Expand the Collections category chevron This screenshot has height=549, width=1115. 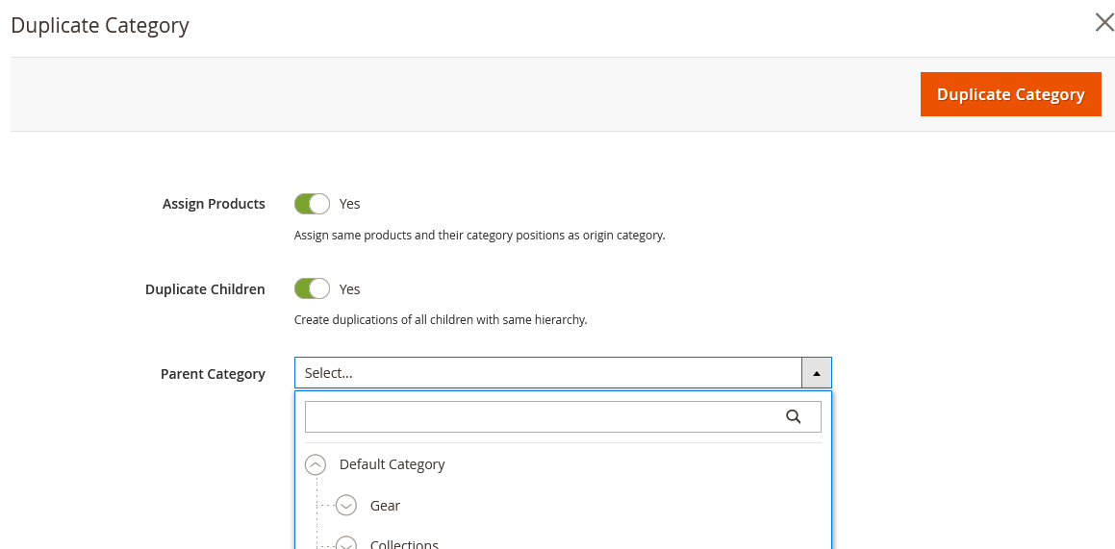tap(345, 544)
